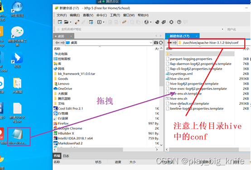This screenshot has width=251, height=170.
Task: Select parquet-logging.properties in remote list
Action: coord(191,59)
